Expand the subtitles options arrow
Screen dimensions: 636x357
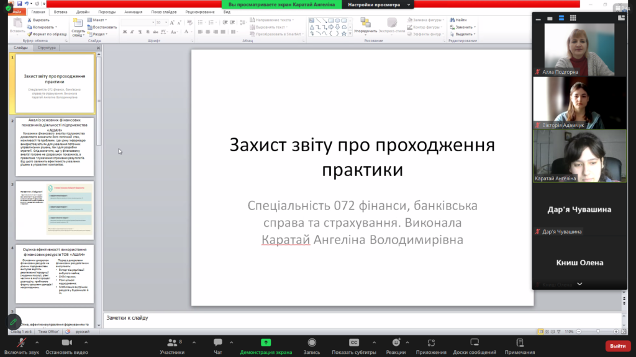coord(374,342)
